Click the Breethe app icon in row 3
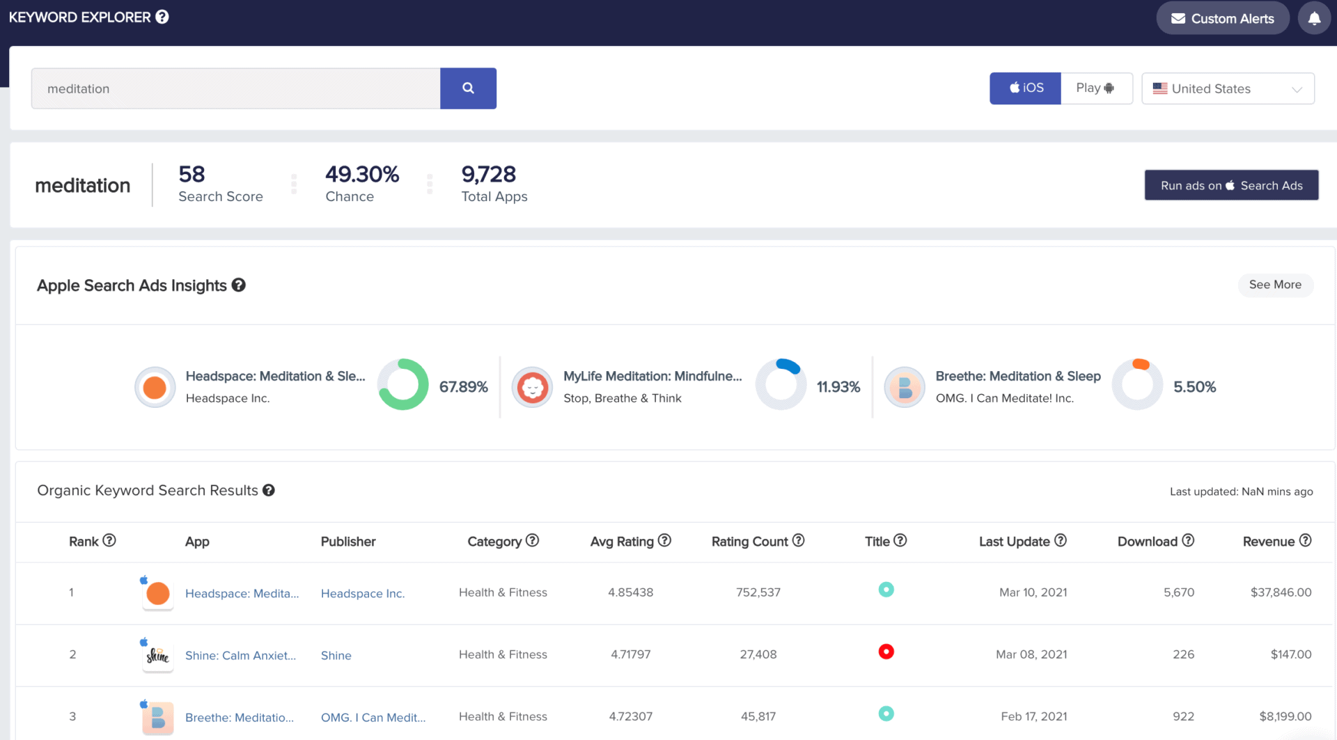The height and width of the screenshot is (740, 1337). tap(158, 718)
